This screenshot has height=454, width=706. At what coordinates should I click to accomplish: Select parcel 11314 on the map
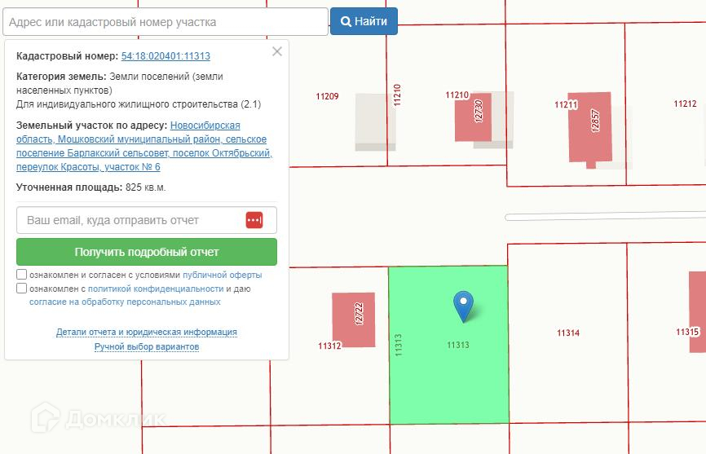pyautogui.click(x=567, y=333)
